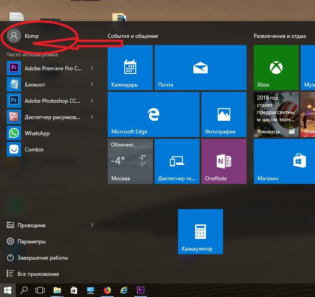Image resolution: width=315 pixels, height=297 pixels.
Task: Open the computer monitor taskbar icon
Action: [x=91, y=290]
